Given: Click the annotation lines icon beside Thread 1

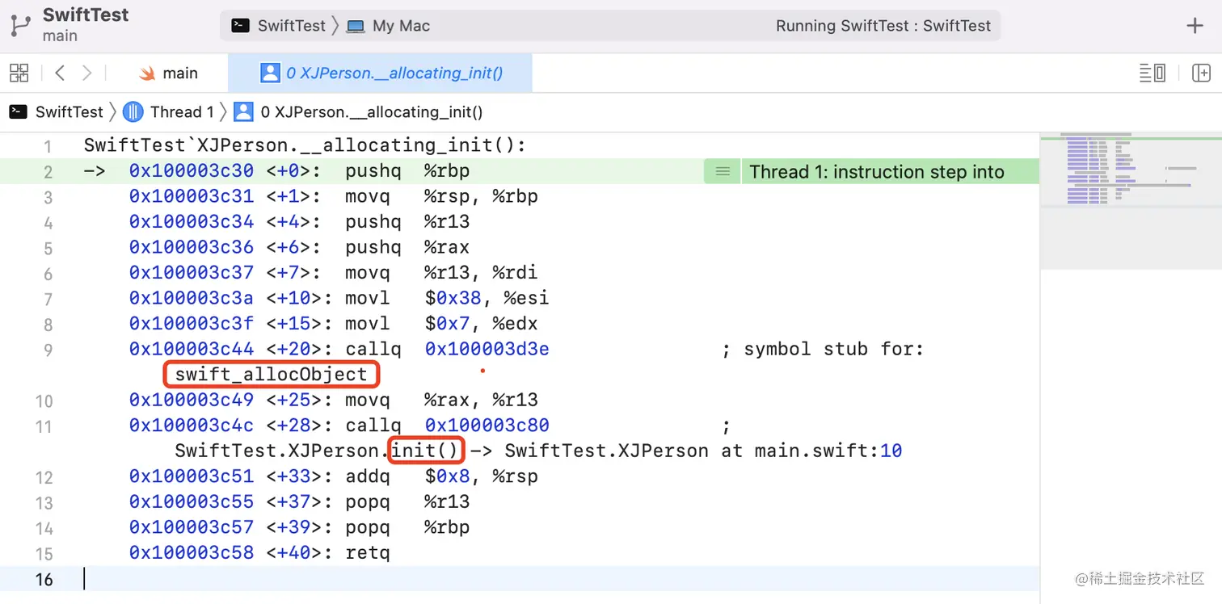Looking at the screenshot, I should 723,172.
